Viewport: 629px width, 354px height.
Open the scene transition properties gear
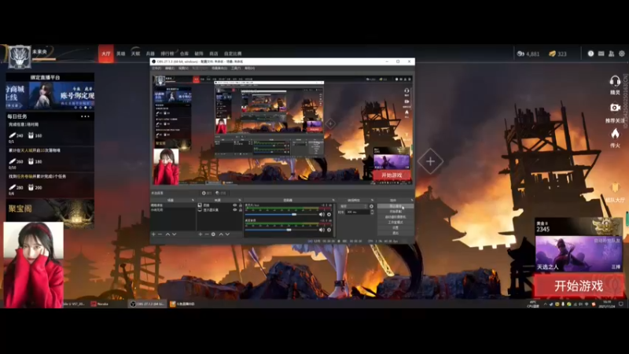(x=371, y=206)
